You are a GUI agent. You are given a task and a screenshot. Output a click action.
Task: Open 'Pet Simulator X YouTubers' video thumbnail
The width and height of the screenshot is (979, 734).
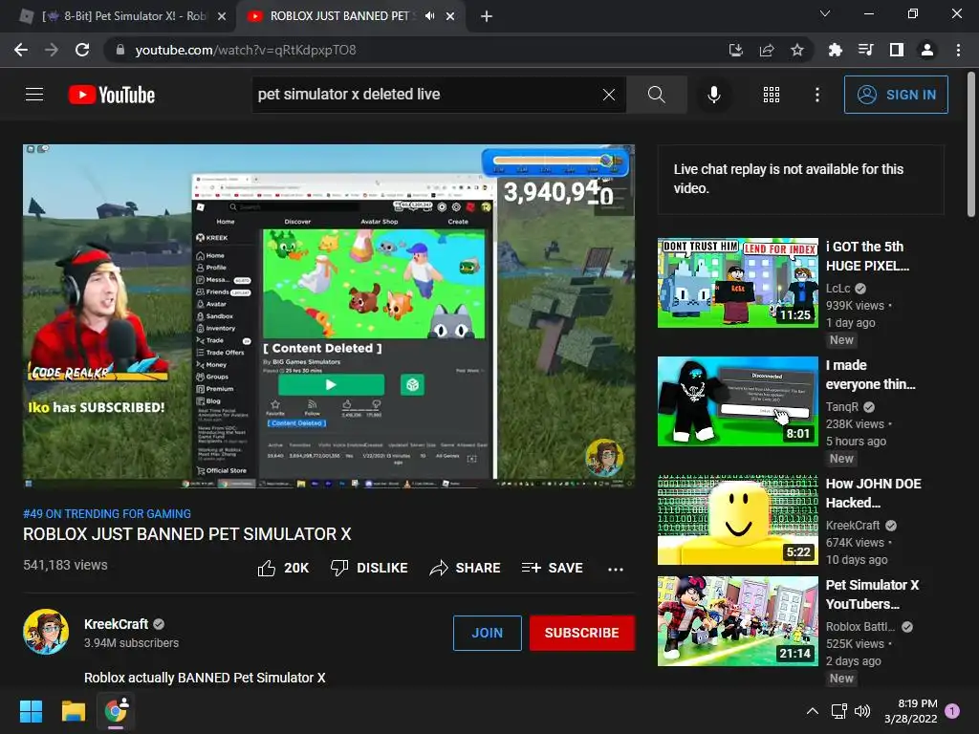pos(737,621)
